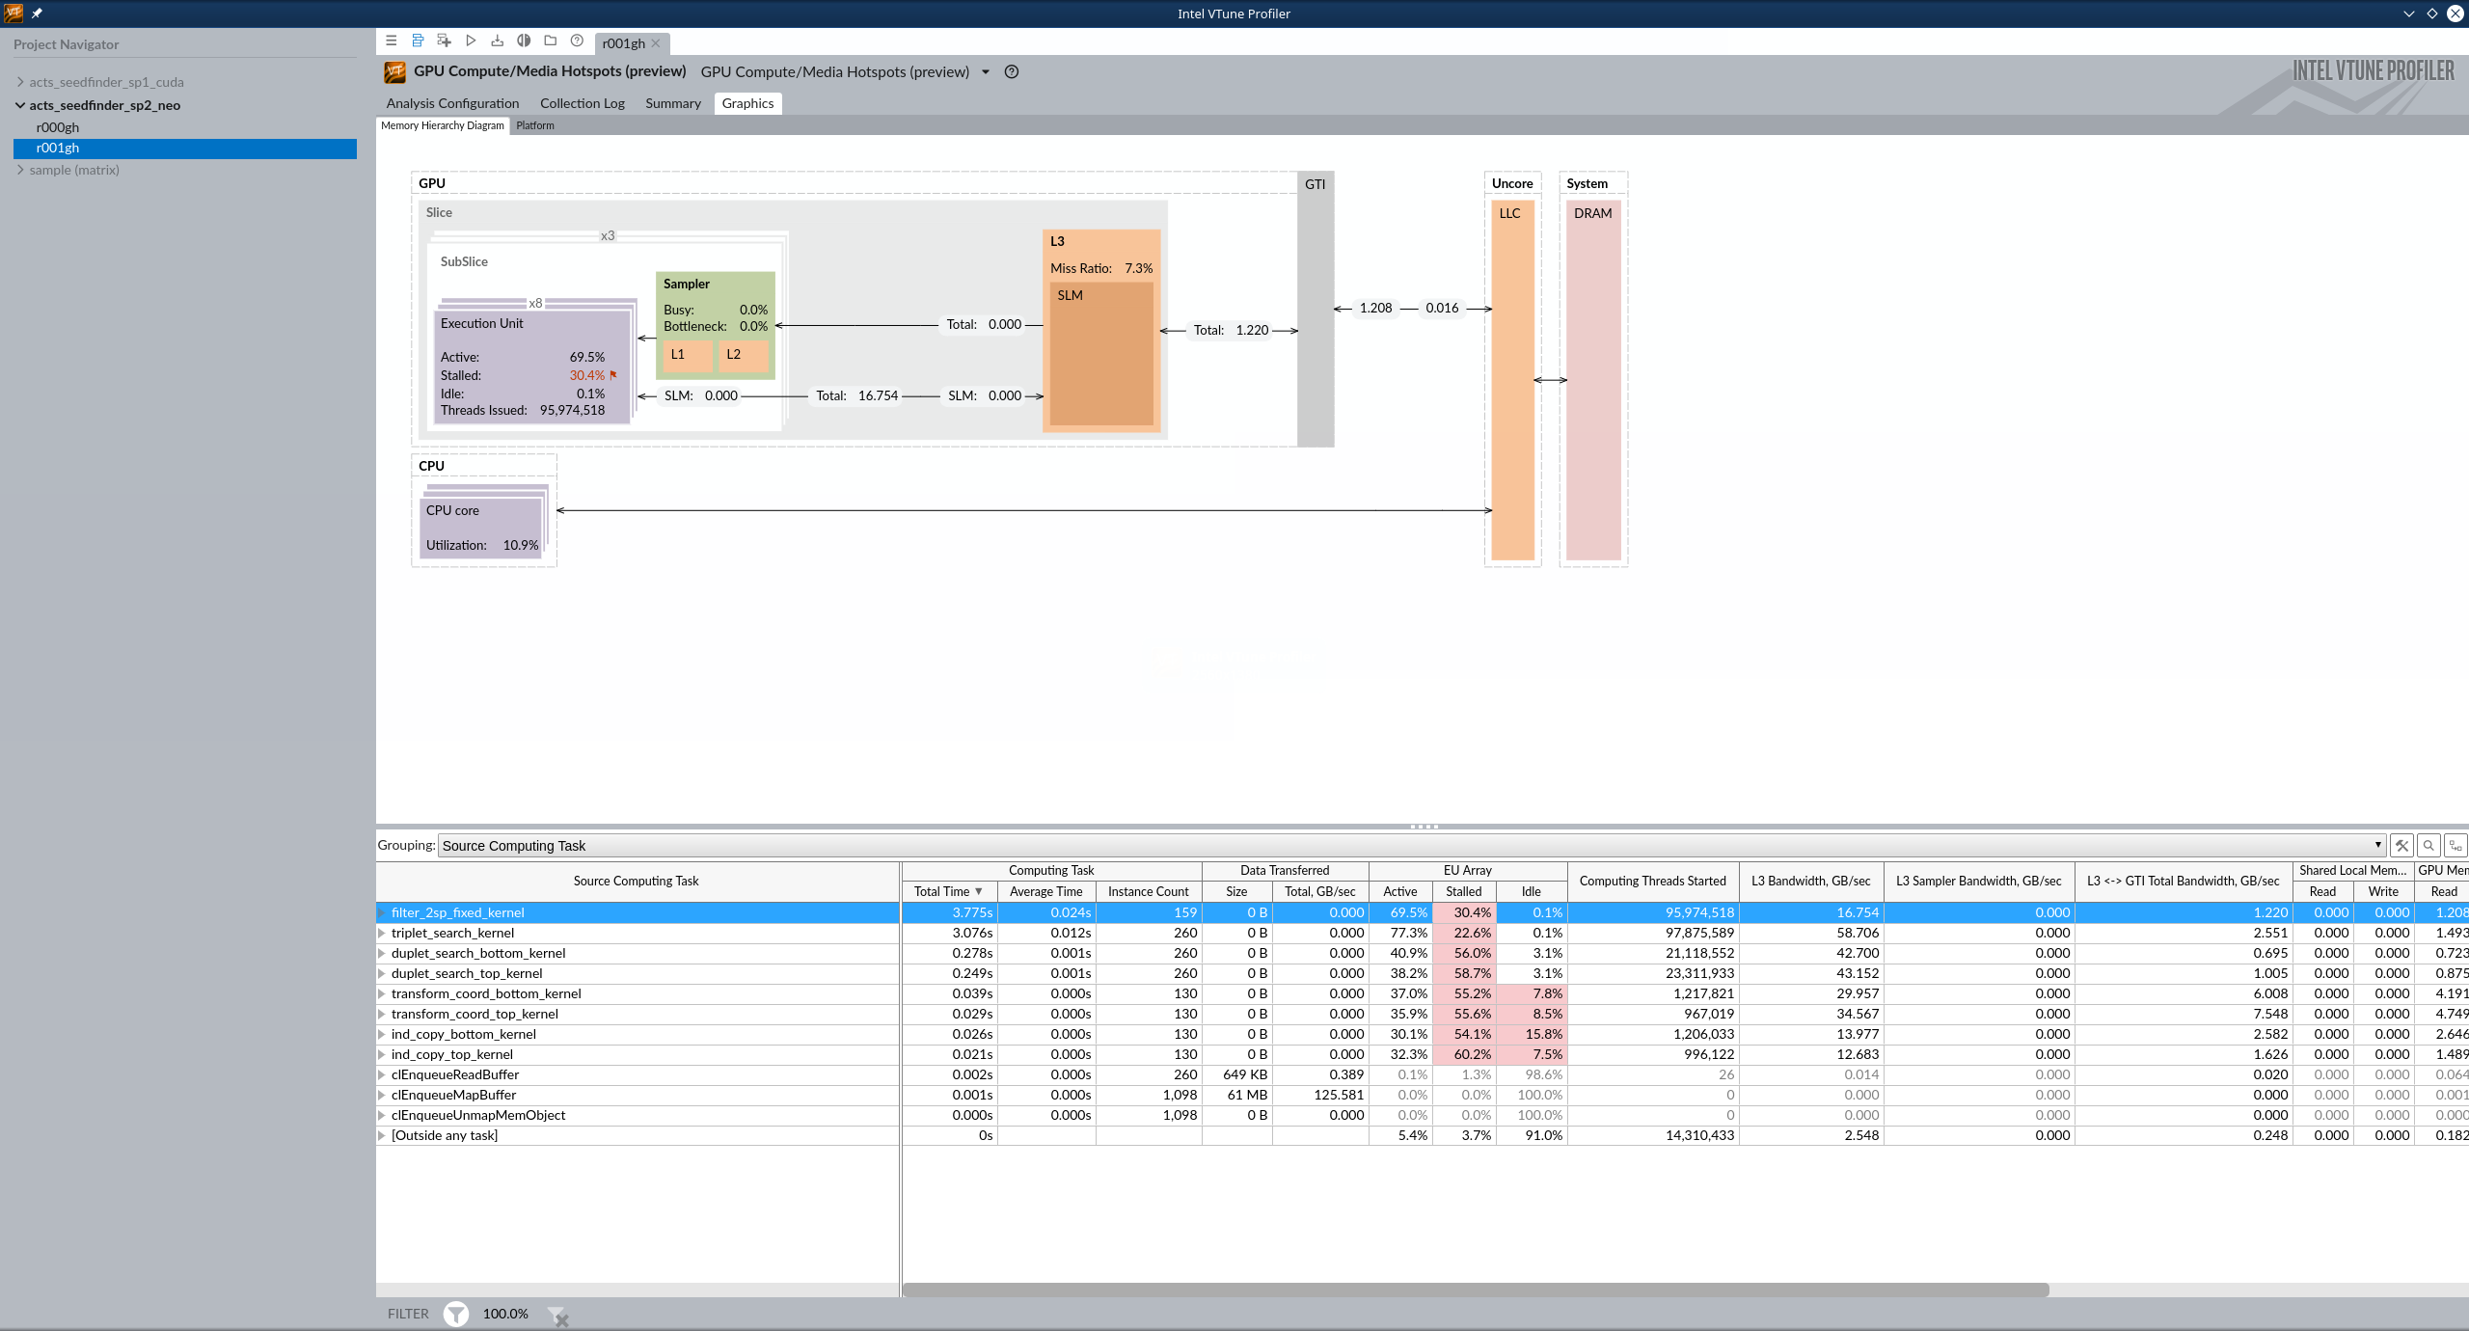Screen dimensions: 2469x1331
Task: Click the call-tree expand icon near Grouping
Action: (x=2455, y=846)
